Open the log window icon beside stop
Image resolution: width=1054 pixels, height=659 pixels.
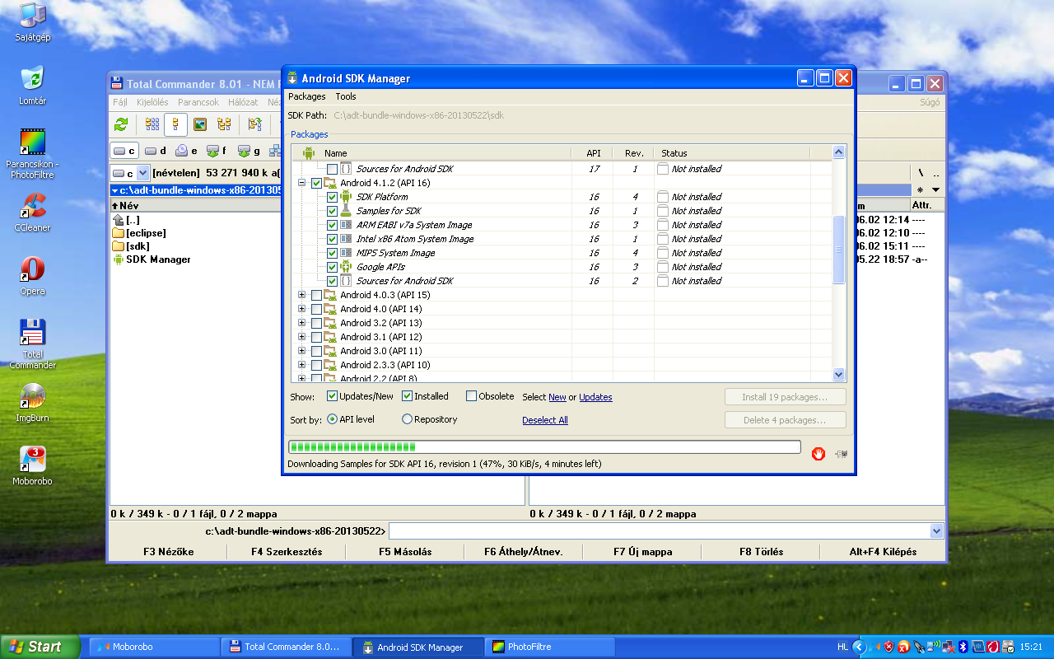tap(841, 454)
